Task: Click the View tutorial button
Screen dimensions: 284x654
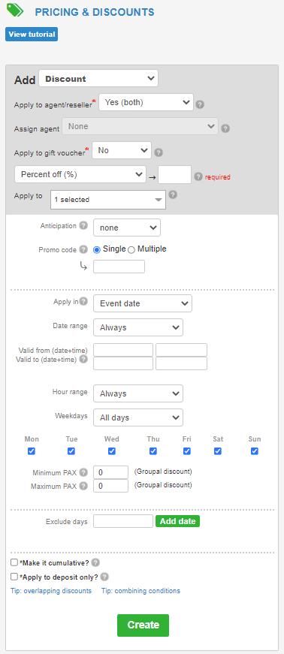Action: point(32,35)
